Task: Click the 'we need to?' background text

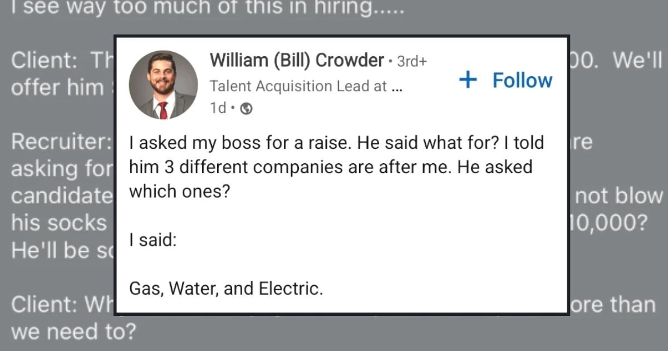Action: click(73, 332)
